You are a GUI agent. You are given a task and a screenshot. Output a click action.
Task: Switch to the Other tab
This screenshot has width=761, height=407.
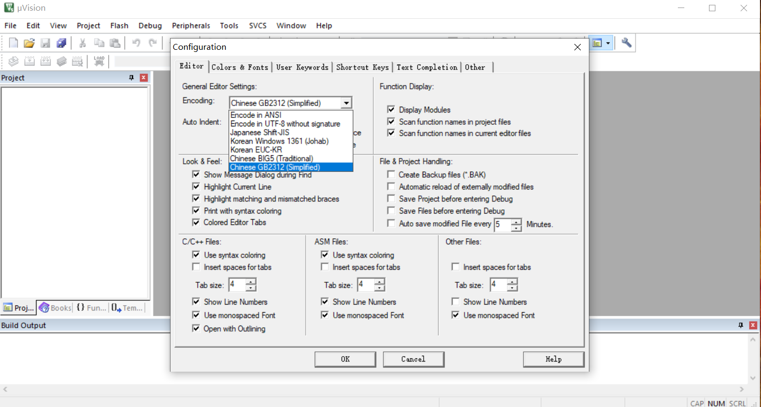tap(475, 67)
